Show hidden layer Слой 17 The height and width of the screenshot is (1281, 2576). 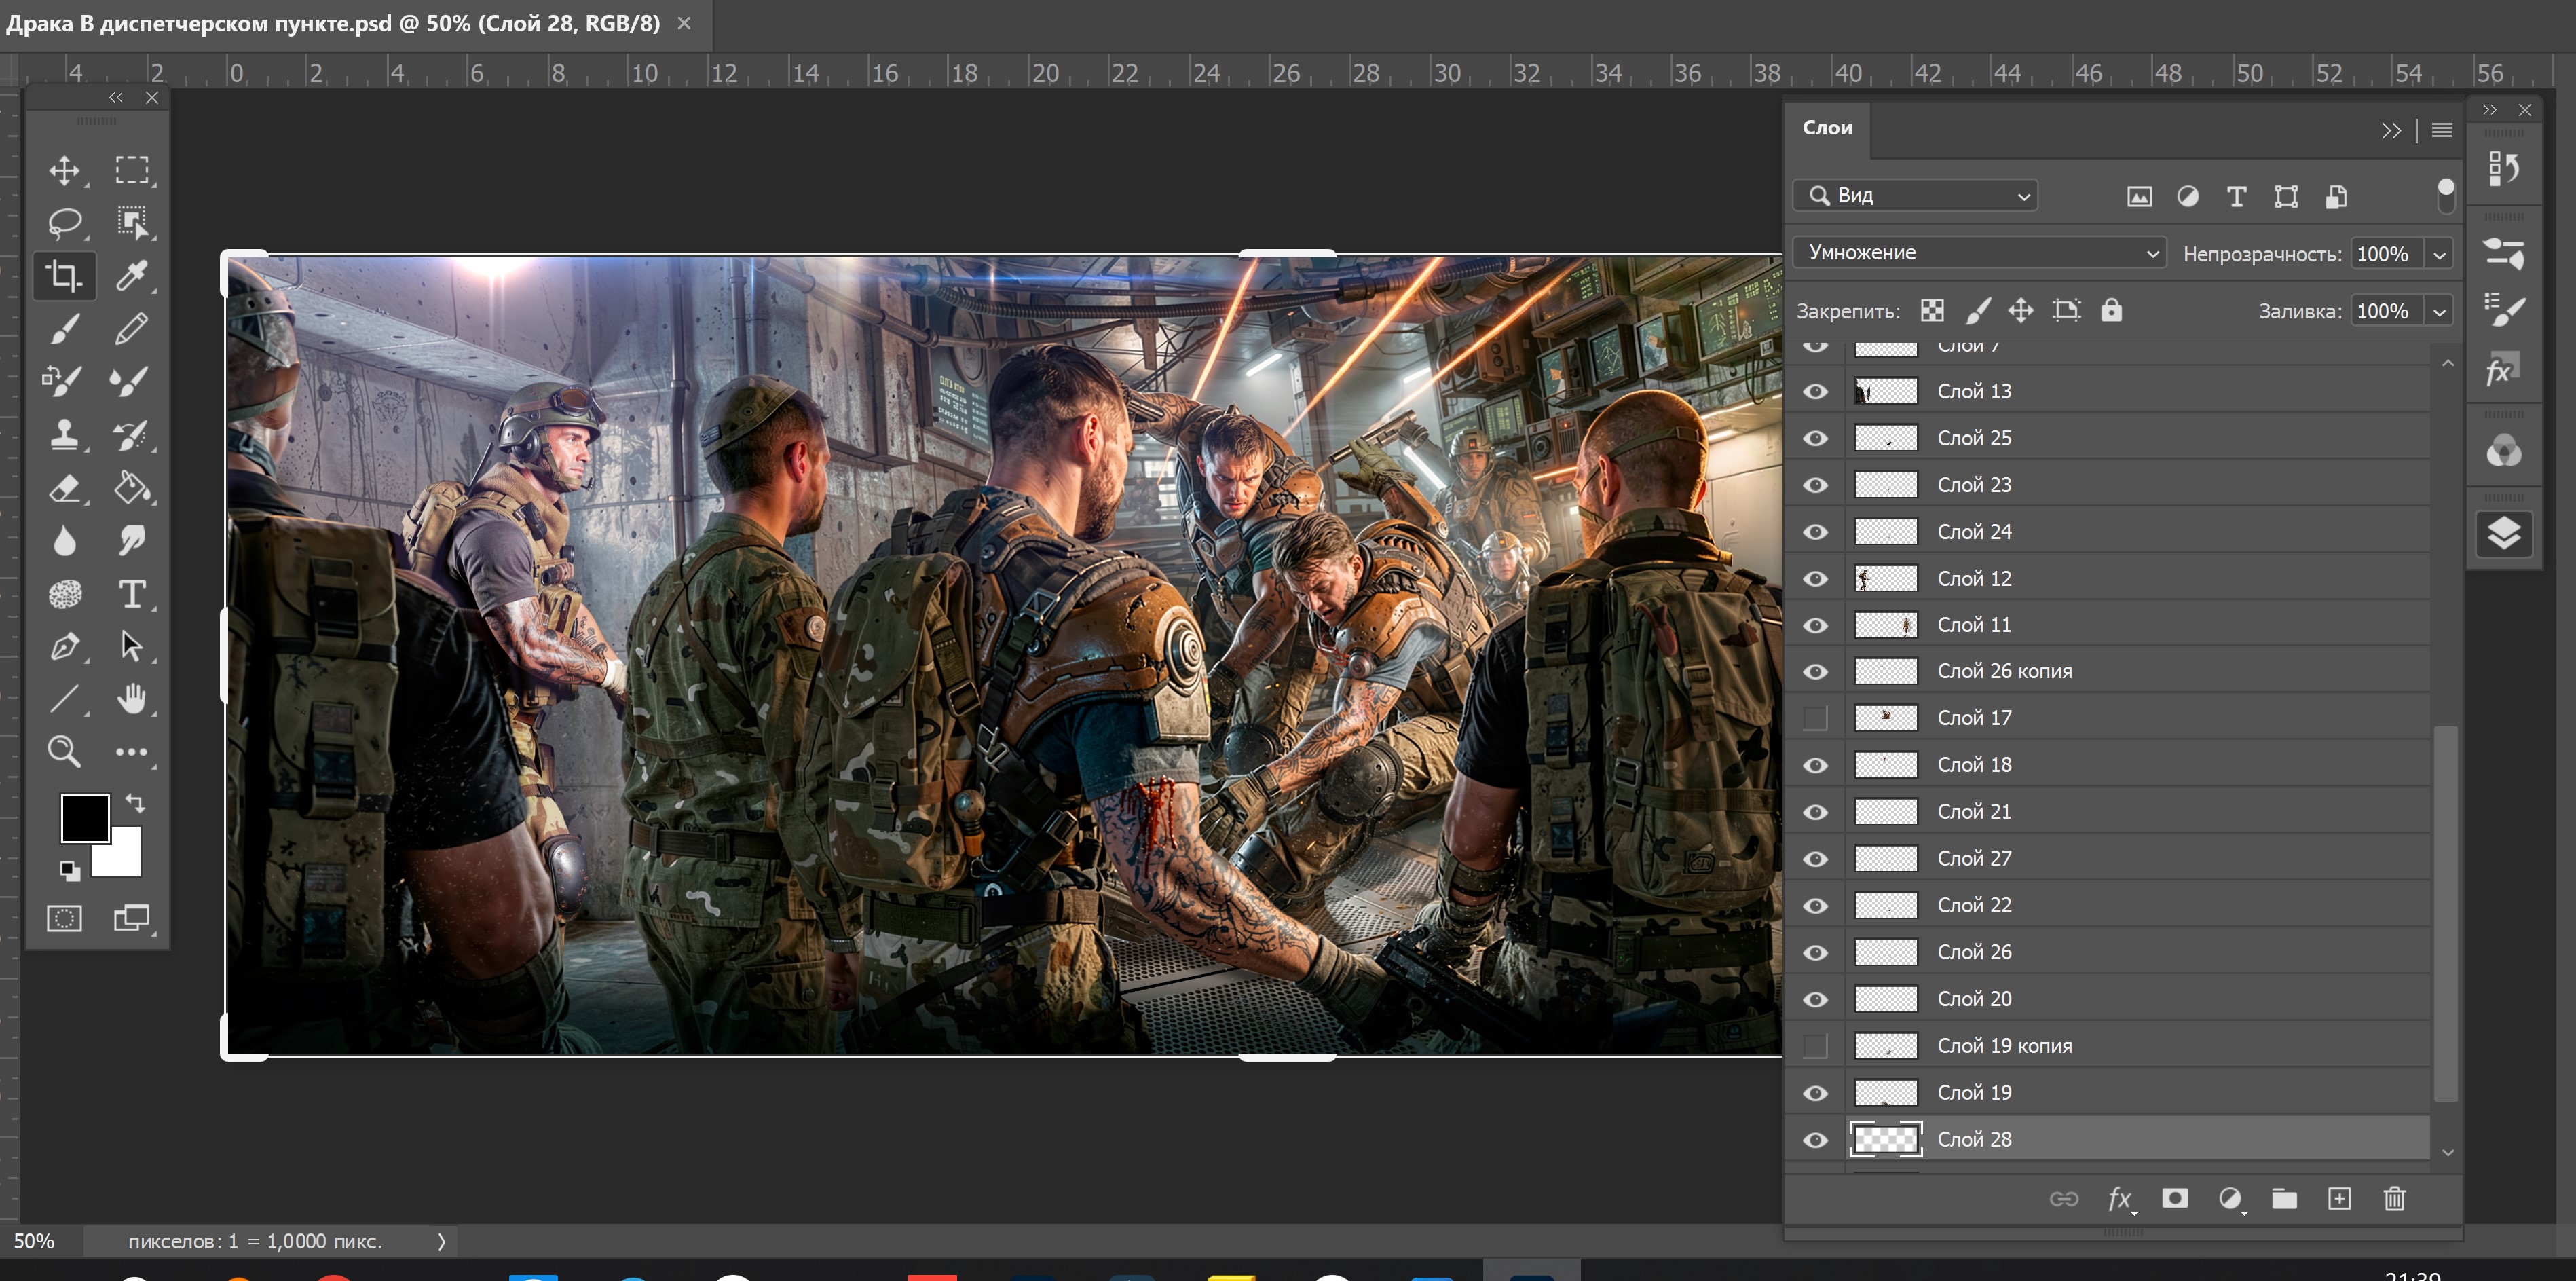1816,718
